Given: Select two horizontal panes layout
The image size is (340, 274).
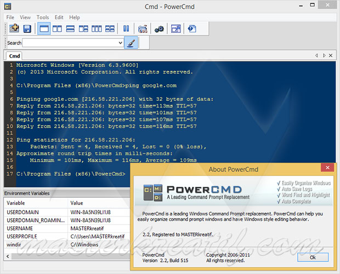Looking at the screenshot, I should click(x=70, y=28).
